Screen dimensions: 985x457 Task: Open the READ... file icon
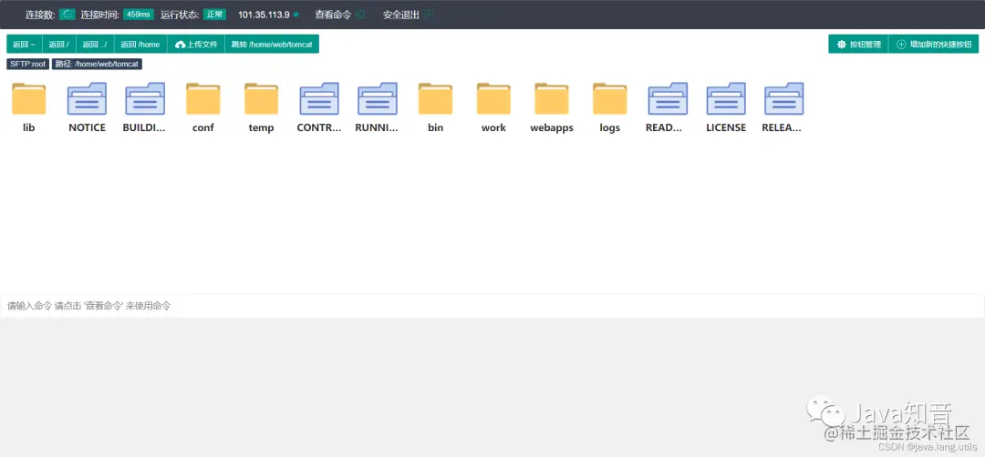click(x=668, y=98)
